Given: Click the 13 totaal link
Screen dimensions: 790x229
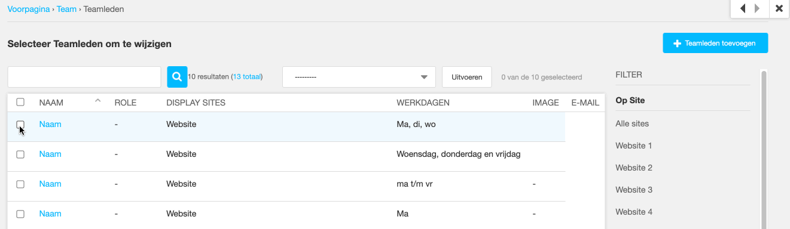Looking at the screenshot, I should (x=246, y=77).
